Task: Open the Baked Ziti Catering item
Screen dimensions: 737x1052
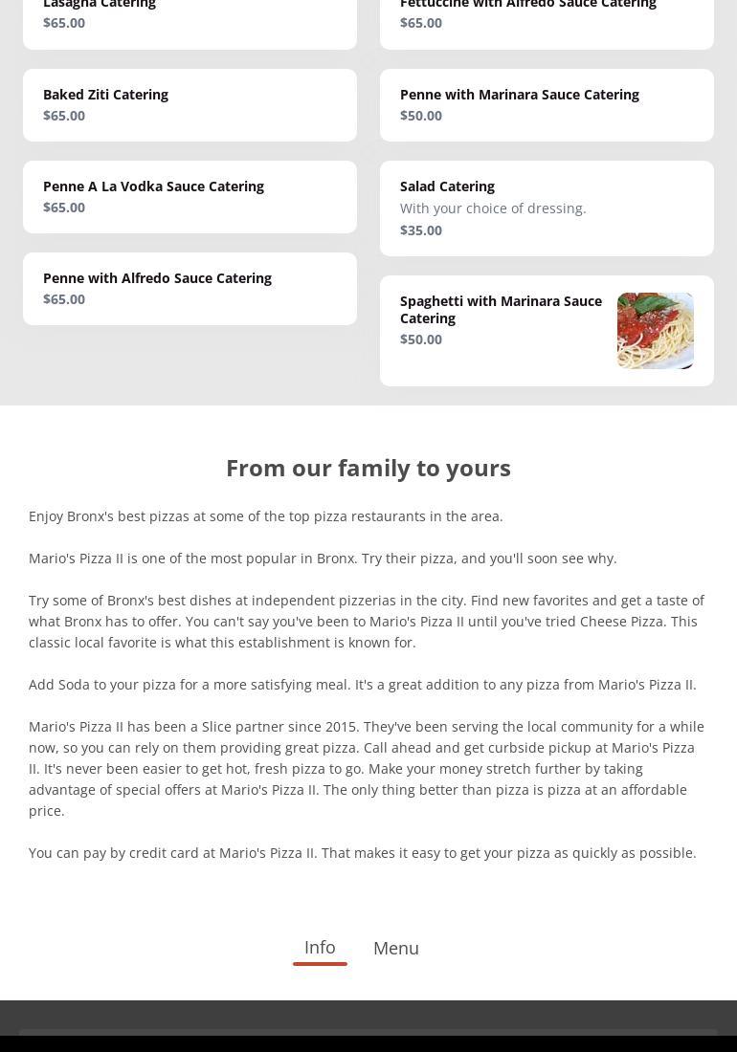Action: coord(190,105)
